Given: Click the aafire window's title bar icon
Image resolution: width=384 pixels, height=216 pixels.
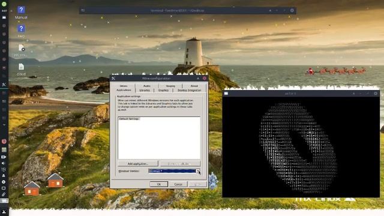Looking at the screenshot, I should coord(226,94).
